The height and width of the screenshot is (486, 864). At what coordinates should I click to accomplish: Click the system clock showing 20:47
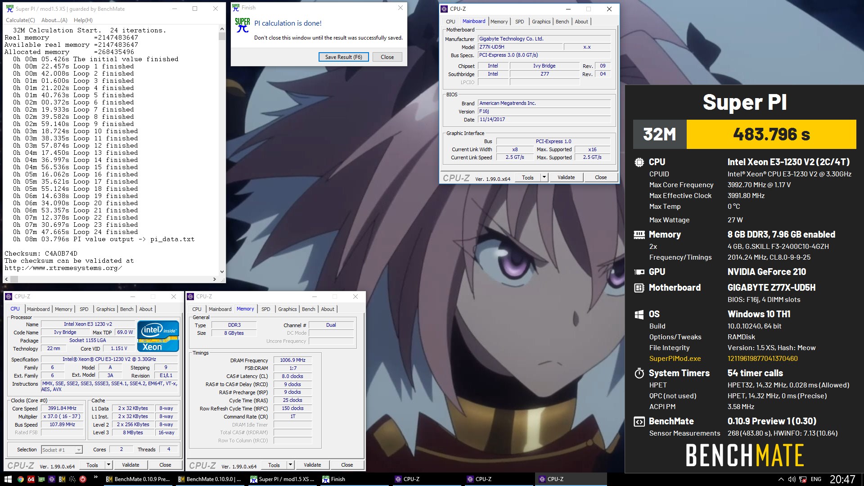click(842, 479)
